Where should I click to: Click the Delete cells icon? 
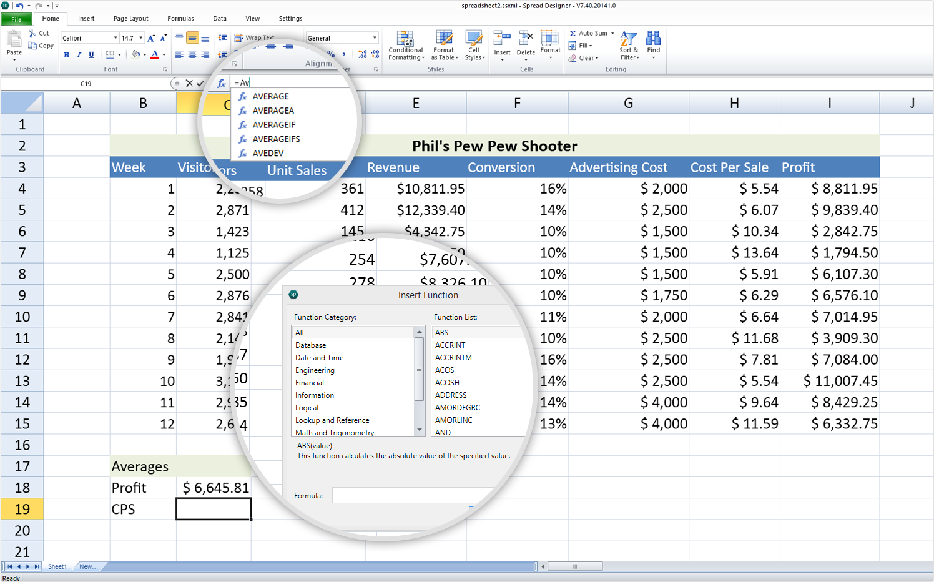(x=526, y=37)
